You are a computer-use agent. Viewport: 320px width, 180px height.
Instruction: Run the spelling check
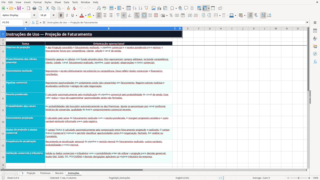pyautogui.click(x=105, y=8)
